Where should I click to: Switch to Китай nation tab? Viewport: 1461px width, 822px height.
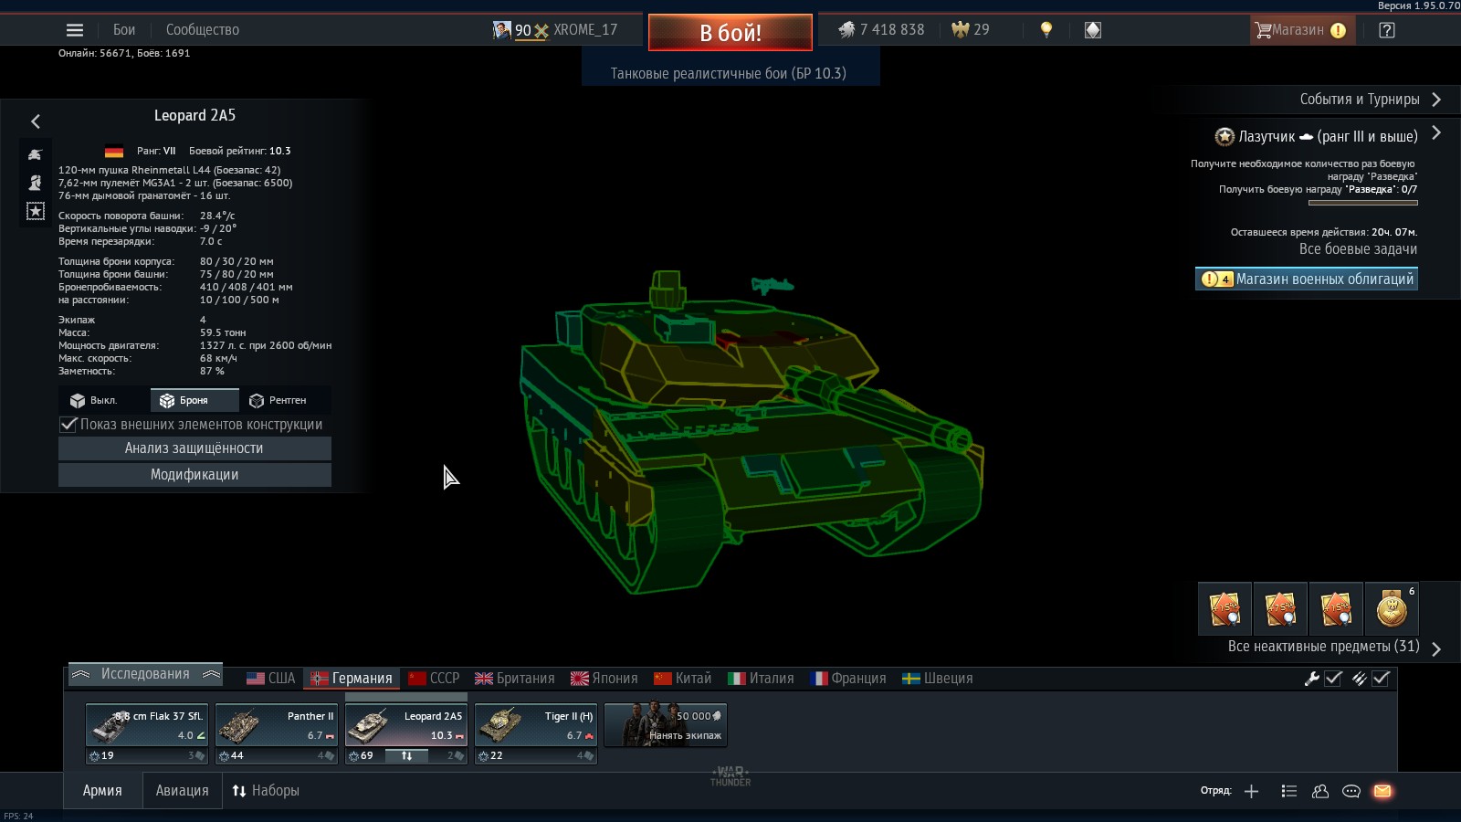682,679
